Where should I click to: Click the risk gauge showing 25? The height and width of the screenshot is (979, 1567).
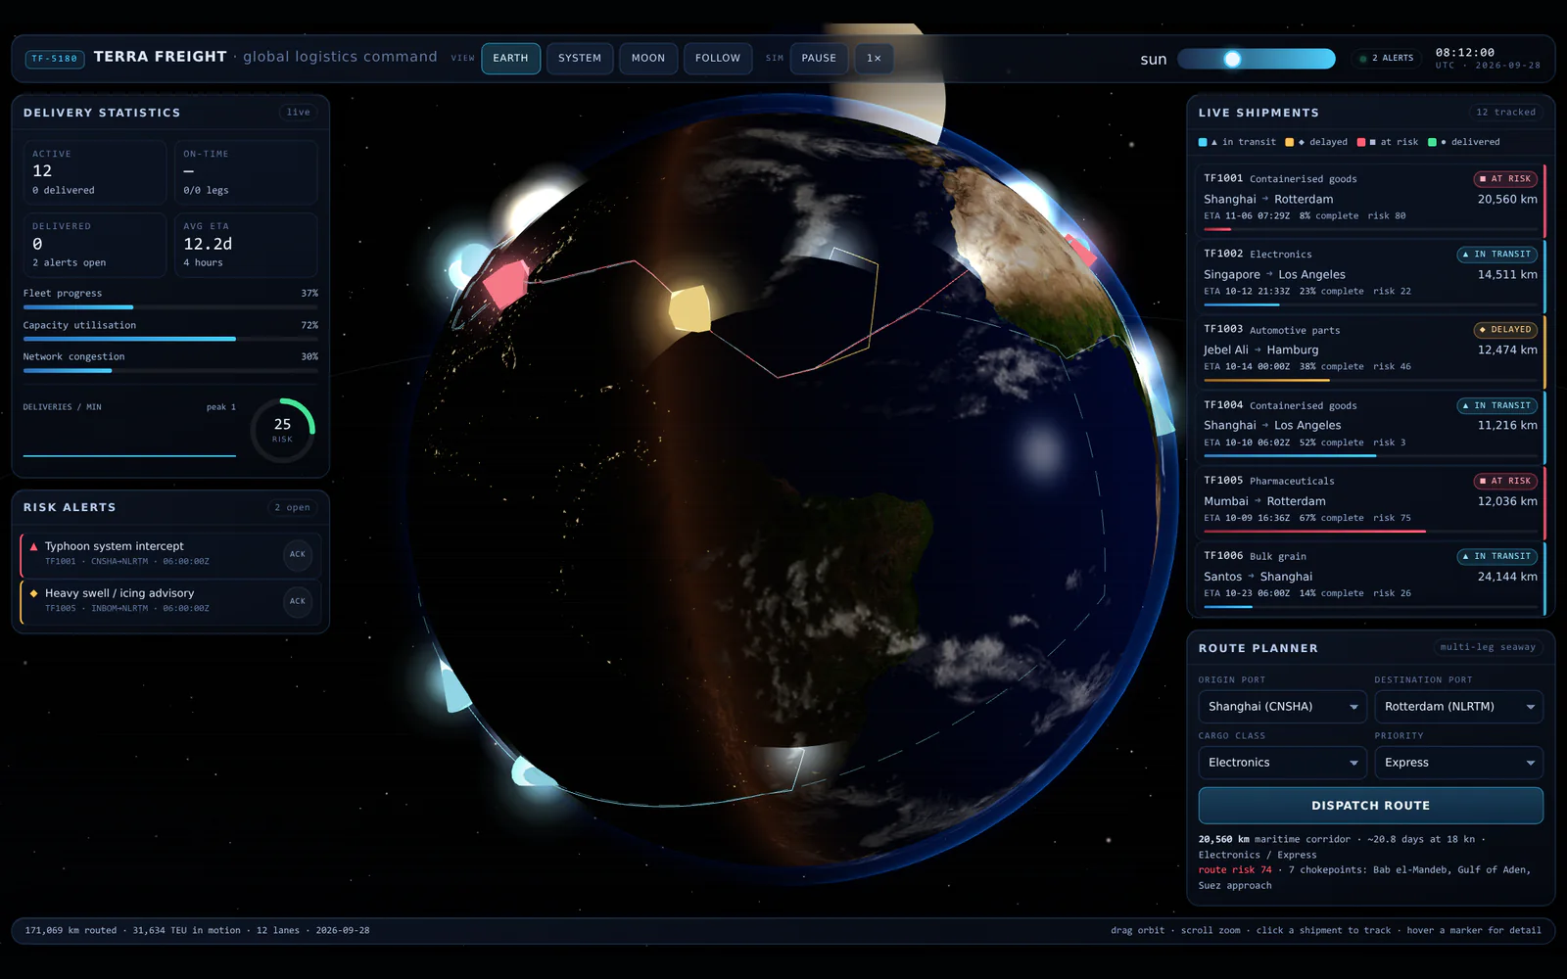282,430
